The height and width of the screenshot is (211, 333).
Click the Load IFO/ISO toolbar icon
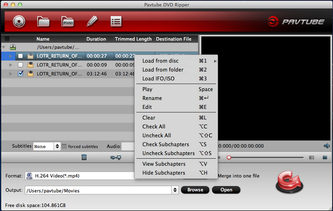(x=68, y=22)
